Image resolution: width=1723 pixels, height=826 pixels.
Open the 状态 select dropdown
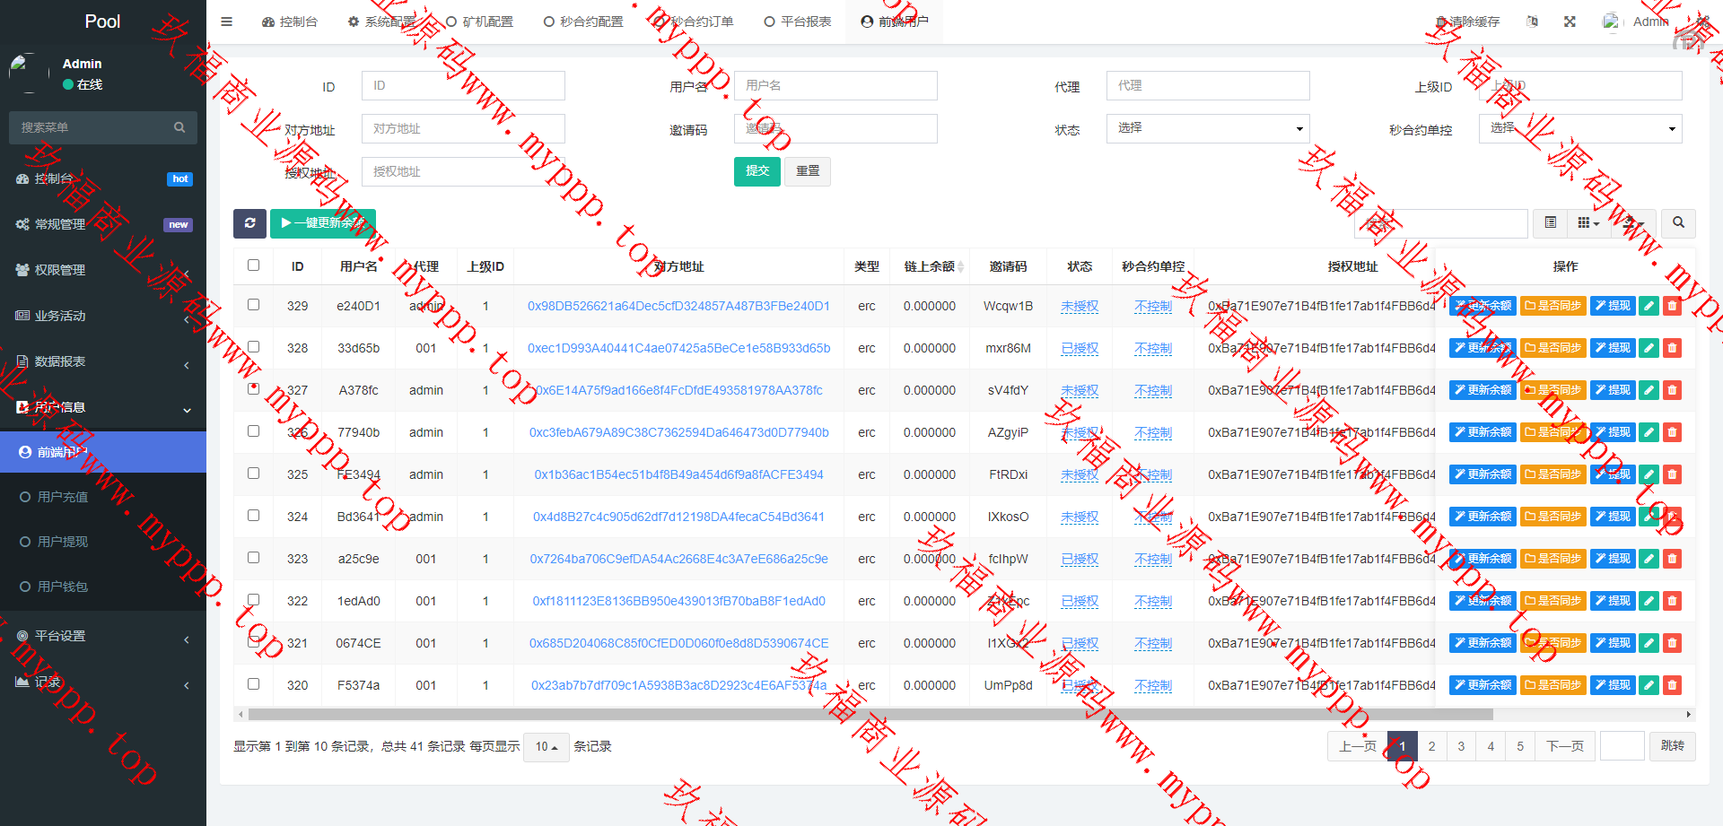[1207, 128]
